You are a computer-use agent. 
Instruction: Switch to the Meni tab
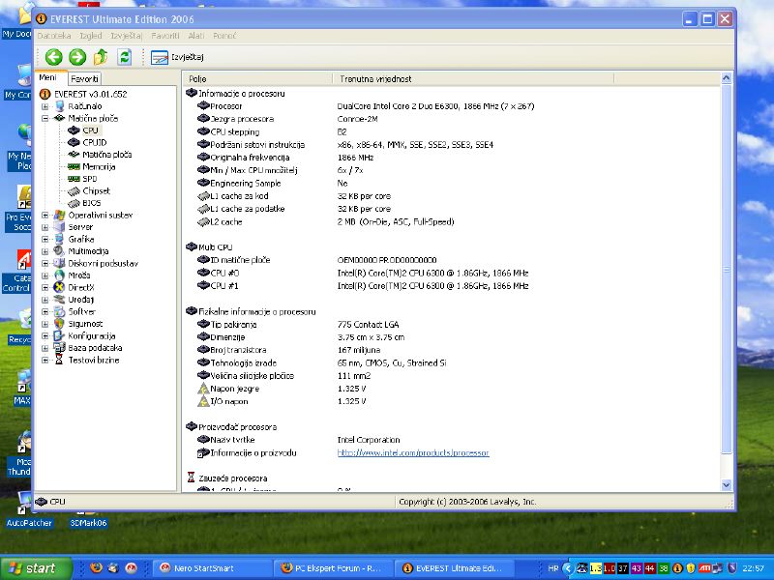pos(47,77)
